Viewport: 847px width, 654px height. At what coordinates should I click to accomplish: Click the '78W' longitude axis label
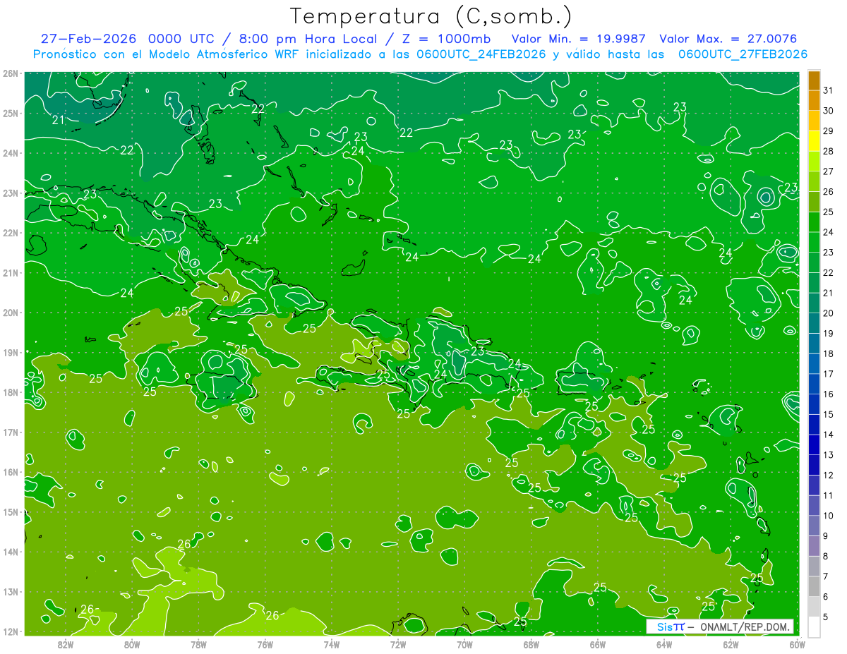point(198,643)
